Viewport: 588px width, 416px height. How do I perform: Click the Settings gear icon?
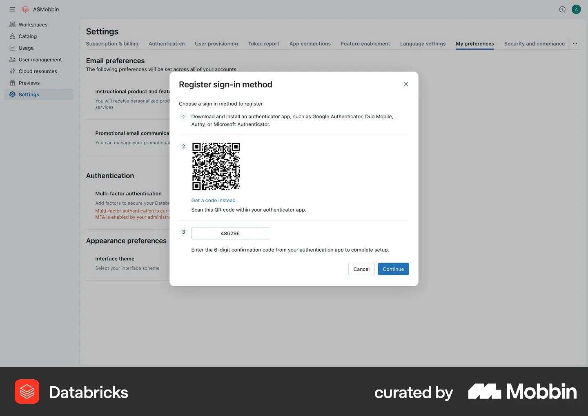(13, 95)
